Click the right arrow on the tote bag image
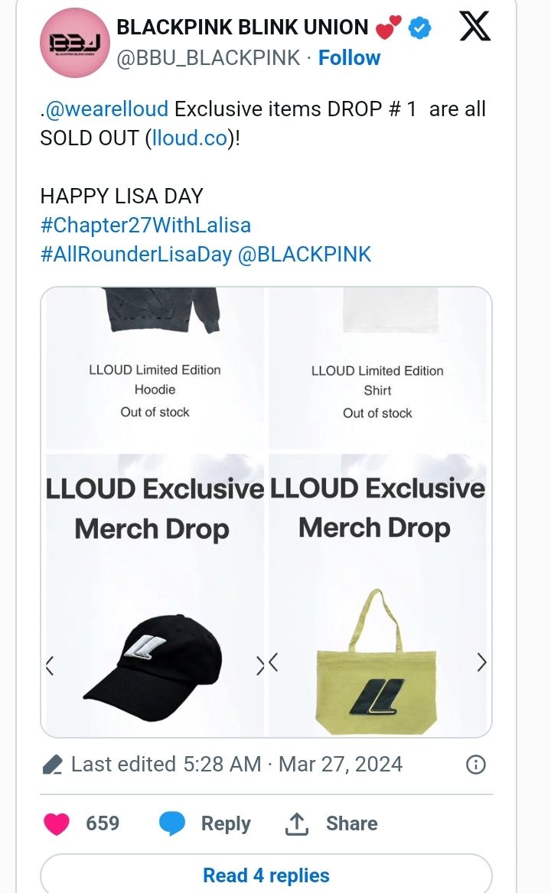Image resolution: width=551 pixels, height=893 pixels. (x=481, y=662)
